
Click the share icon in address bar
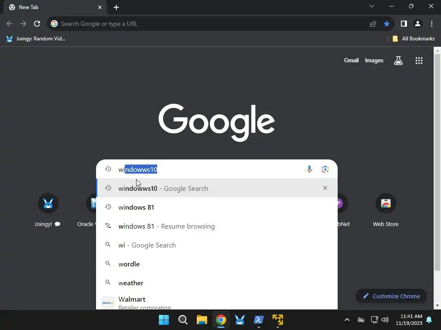373,24
